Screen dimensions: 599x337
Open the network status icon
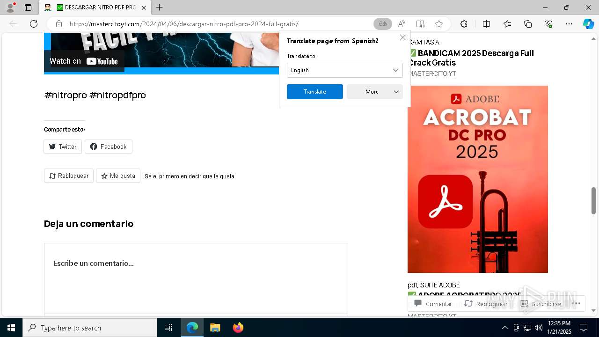click(527, 328)
